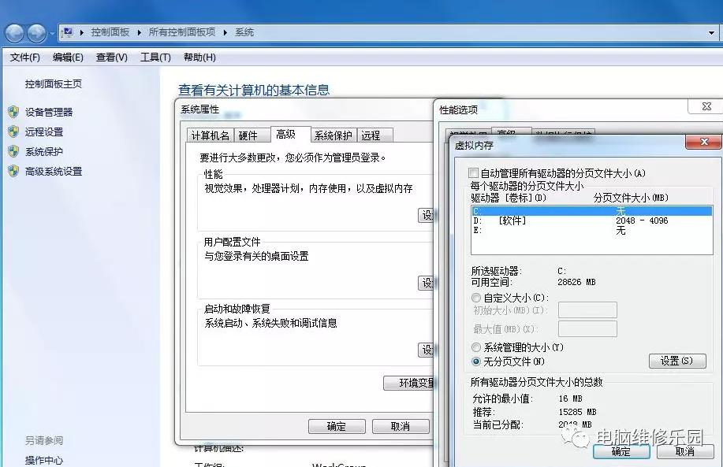The image size is (723, 467).
Task: Open 系统保护 via its sidebar icon
Action: [14, 150]
